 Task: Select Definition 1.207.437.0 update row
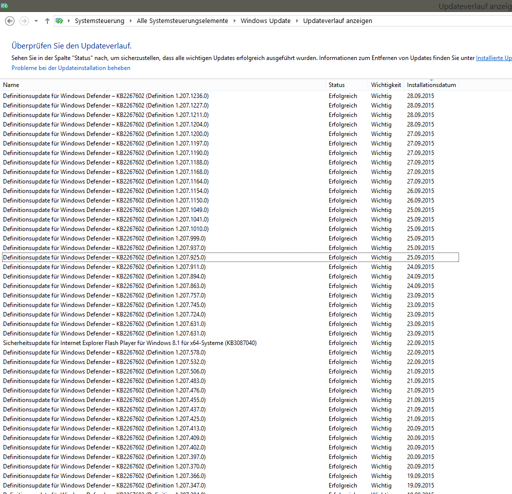pyautogui.click(x=230, y=409)
